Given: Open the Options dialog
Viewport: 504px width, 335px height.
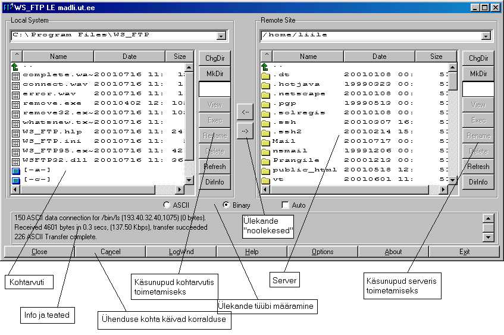Looking at the screenshot, I should click(323, 252).
